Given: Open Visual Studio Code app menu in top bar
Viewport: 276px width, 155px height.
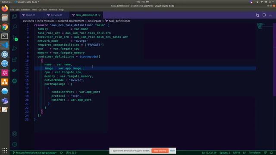Looking at the screenshot, I should (27, 2).
